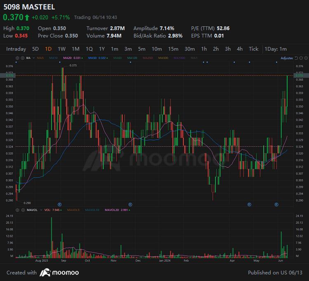This screenshot has height=281, width=309.
Task: Click the latest green candle at 0.370
Action: [287, 95]
